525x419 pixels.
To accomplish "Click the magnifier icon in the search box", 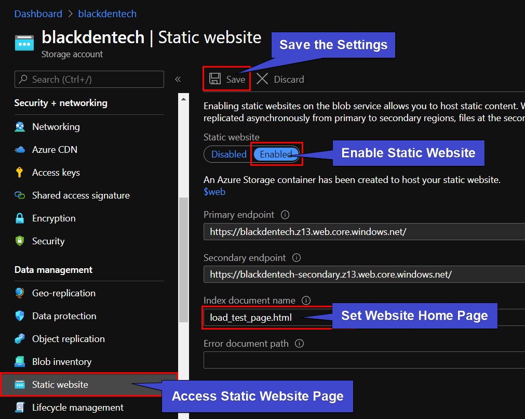I will [x=23, y=79].
